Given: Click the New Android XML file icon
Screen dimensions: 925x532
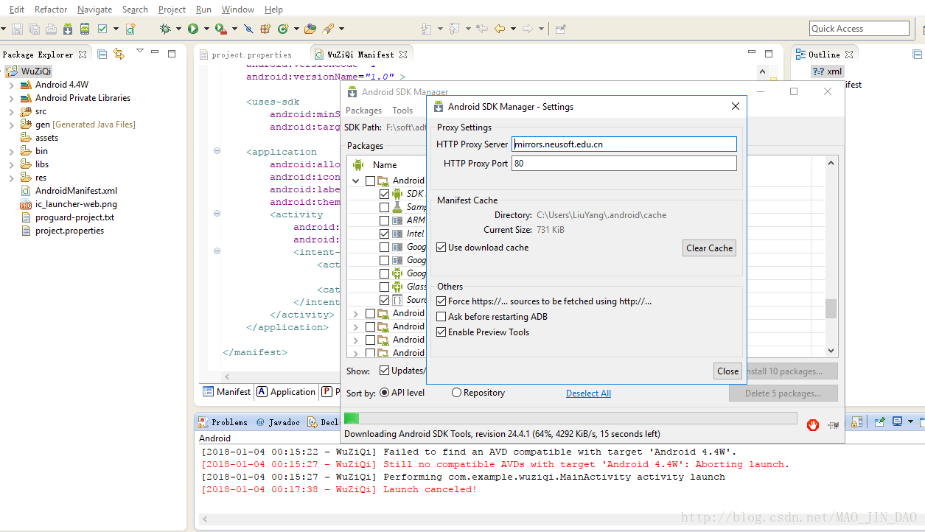Looking at the screenshot, I should pos(130,29).
